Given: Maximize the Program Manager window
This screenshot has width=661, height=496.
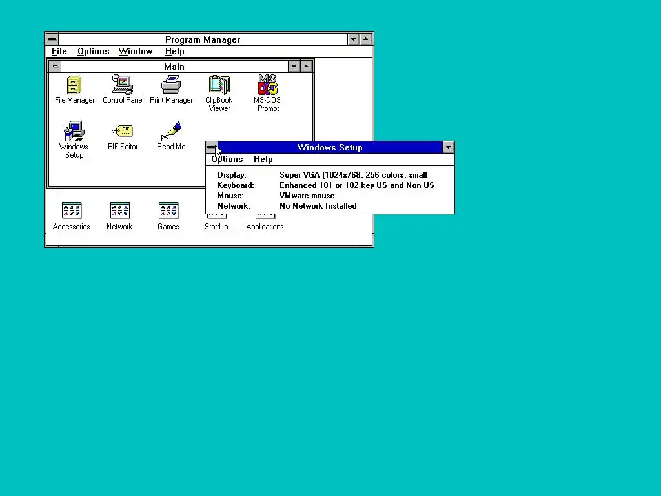Looking at the screenshot, I should [365, 39].
